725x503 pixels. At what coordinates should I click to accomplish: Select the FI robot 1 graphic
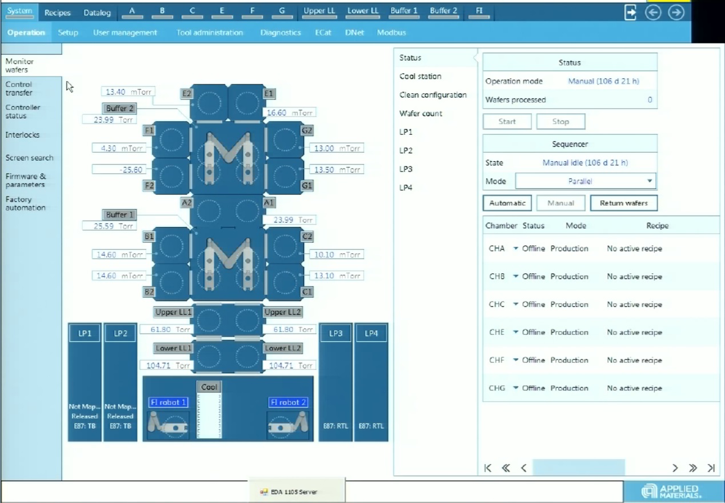168,425
